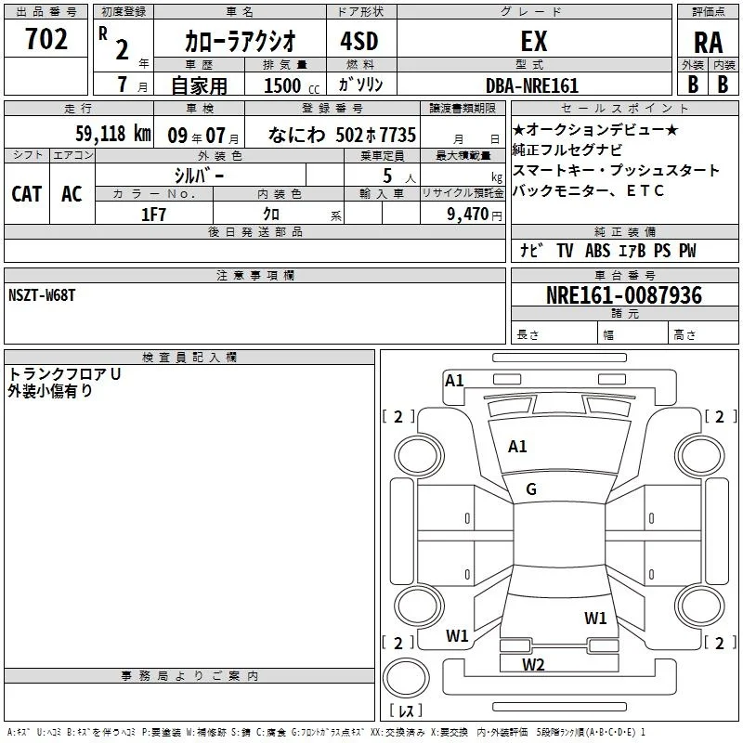Click the 59,118 km mileage value
The image size is (743, 743).
tap(113, 134)
